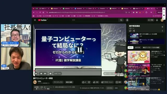Select 量子コンピューター解説 playlist video
This screenshot has width=167, height=94.
pos(146,41)
